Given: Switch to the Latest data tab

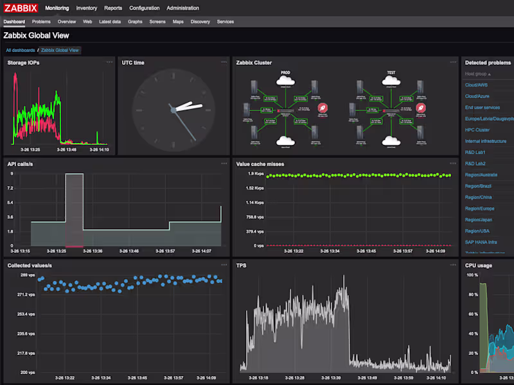Looking at the screenshot, I should [x=110, y=22].
